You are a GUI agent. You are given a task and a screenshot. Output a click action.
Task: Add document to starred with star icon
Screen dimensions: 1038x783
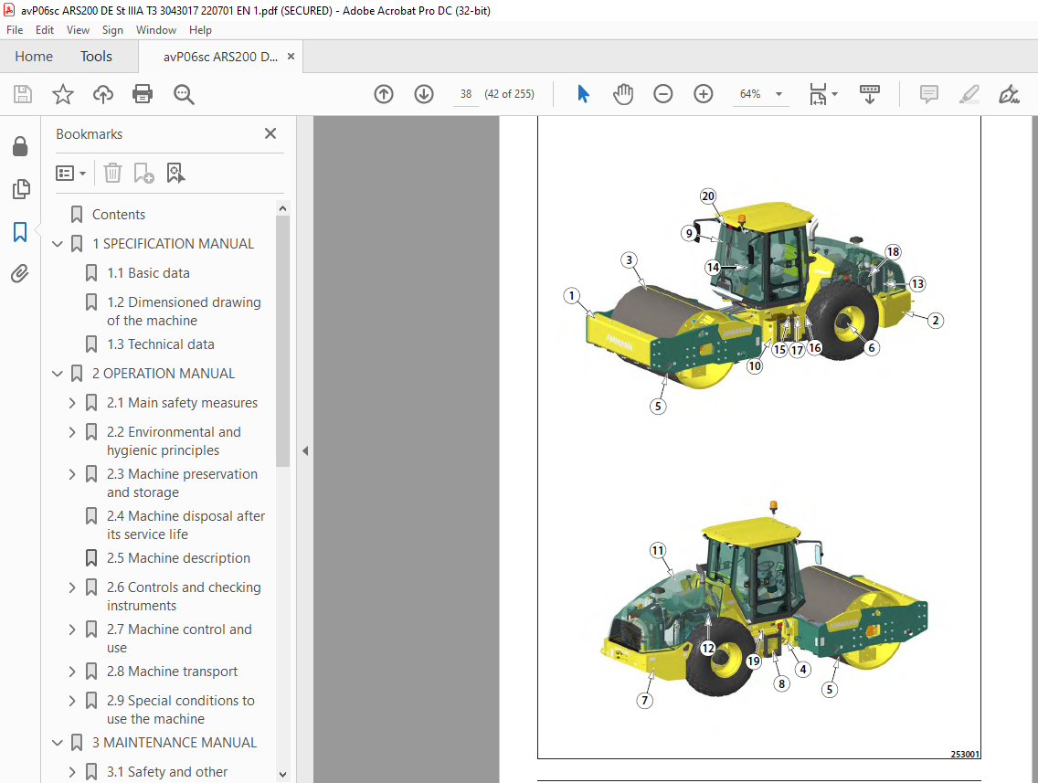pos(63,94)
